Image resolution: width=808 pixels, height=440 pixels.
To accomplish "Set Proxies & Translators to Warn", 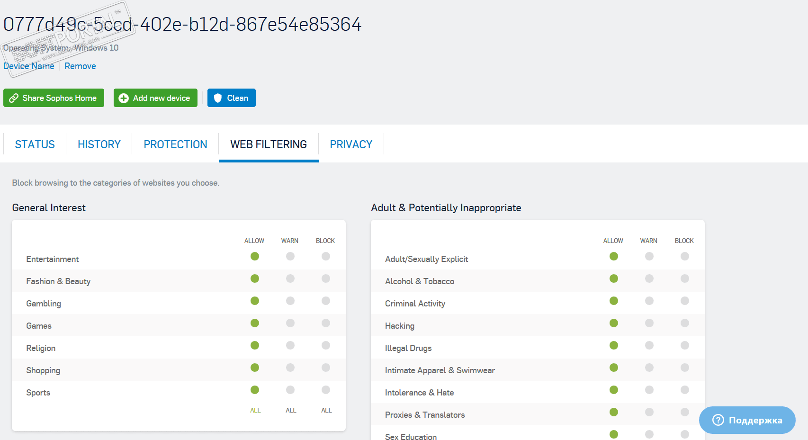I will 649,412.
